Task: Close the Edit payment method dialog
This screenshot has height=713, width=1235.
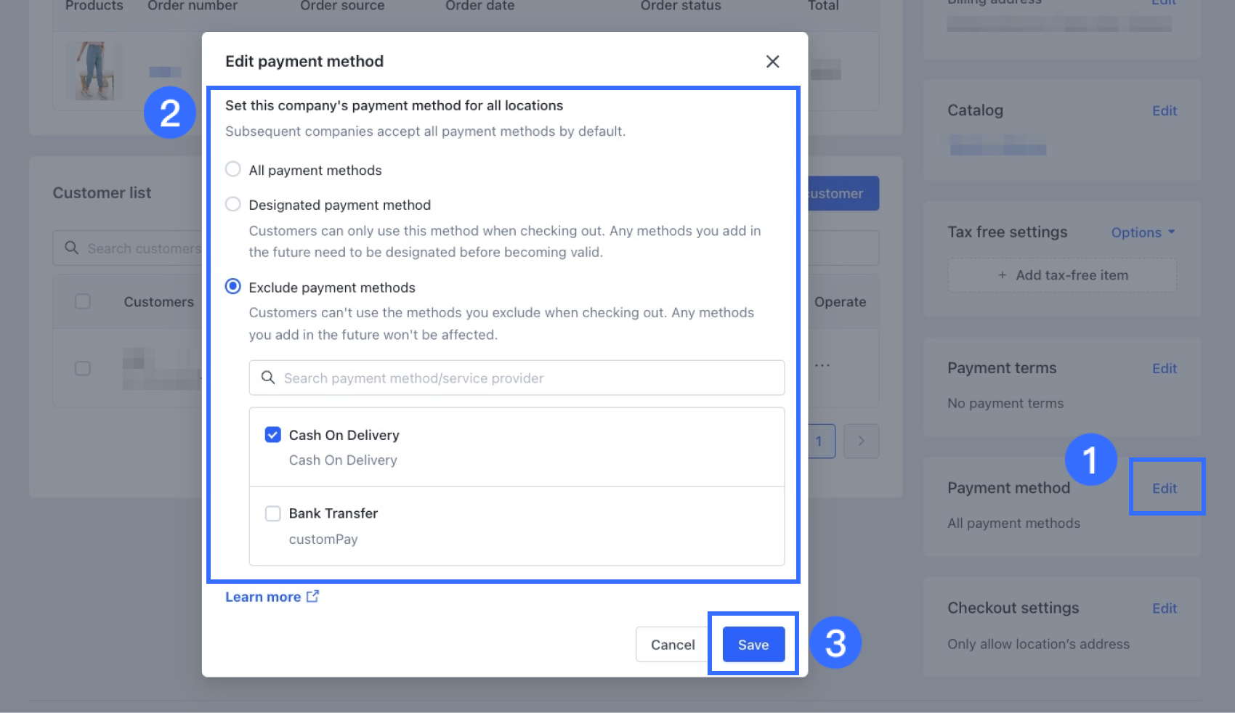Action: click(772, 62)
